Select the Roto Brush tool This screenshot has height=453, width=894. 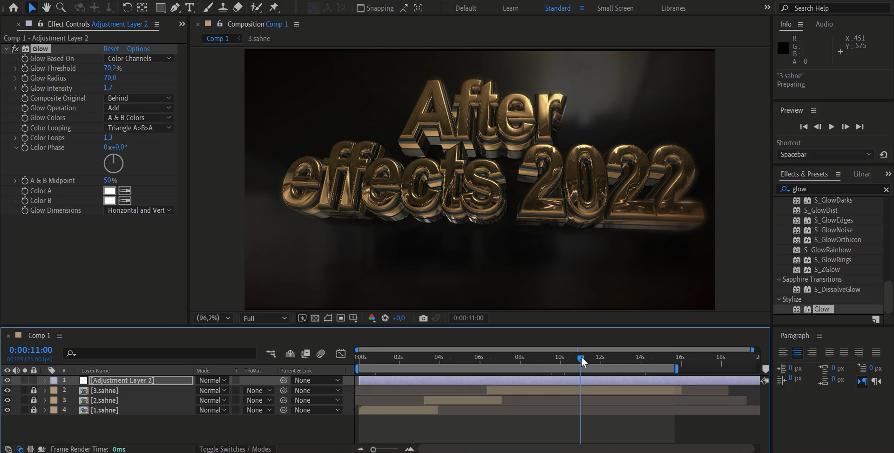[x=256, y=7]
